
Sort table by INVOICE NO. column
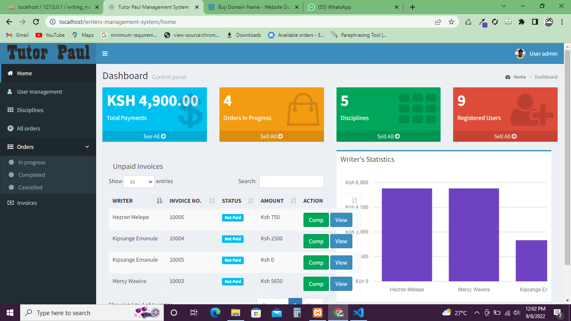tap(192, 201)
